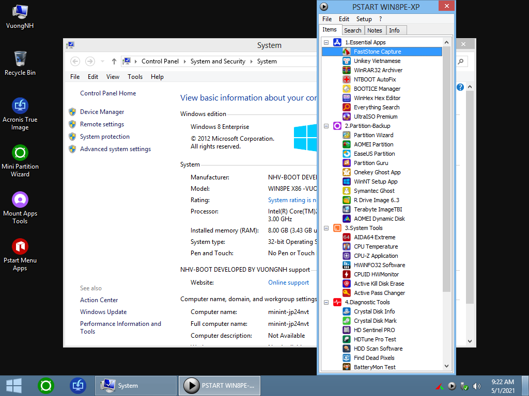Collapse the 3.System Tools group

pyautogui.click(x=326, y=228)
